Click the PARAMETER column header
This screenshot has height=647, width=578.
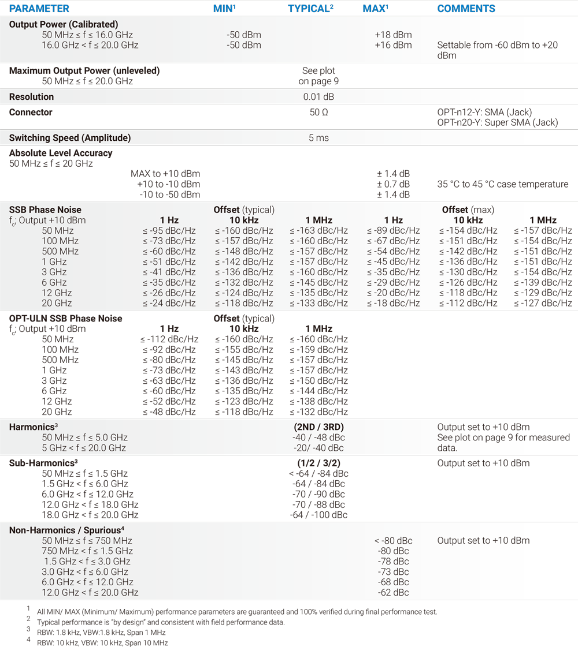39,9
